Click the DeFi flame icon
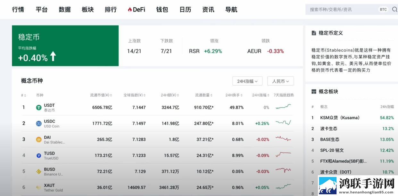Screen dimensions: 398x196 coord(130,10)
